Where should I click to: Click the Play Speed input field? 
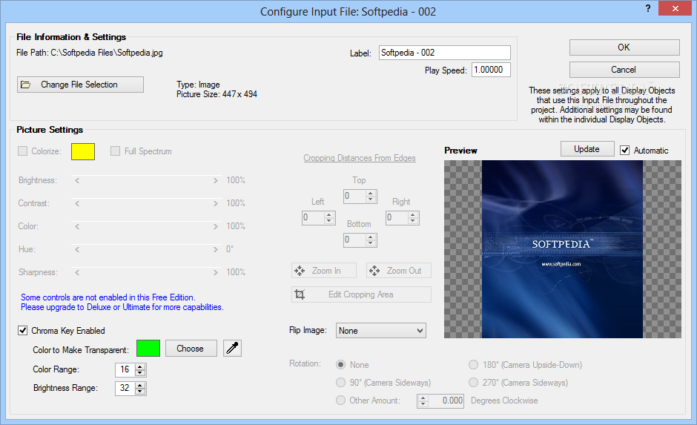[491, 70]
